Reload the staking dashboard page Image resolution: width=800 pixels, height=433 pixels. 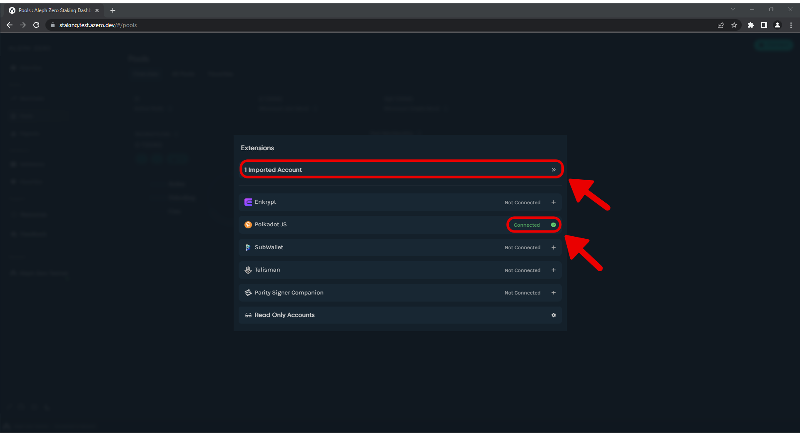[x=36, y=25]
